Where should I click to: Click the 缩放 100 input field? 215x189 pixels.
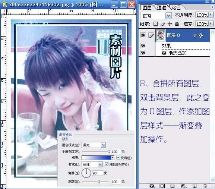pyautogui.click(x=116, y=182)
